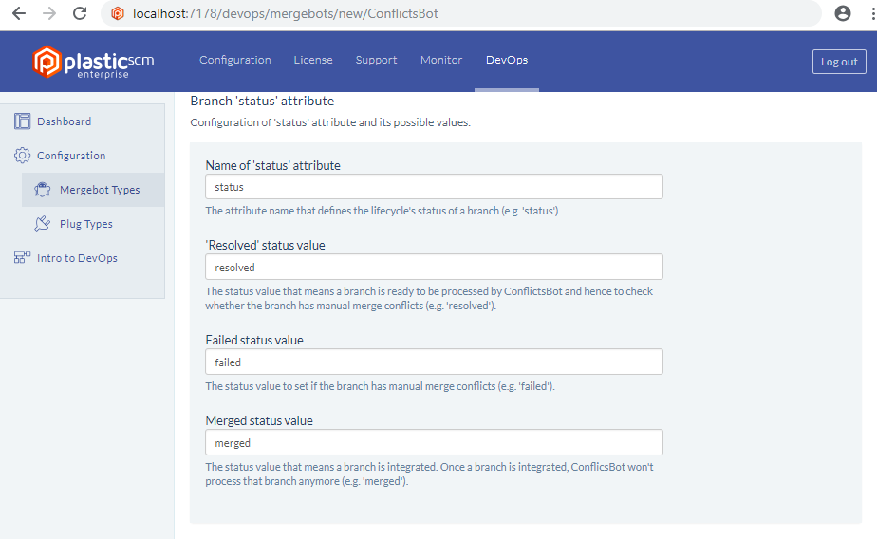Open the Support menu item
Image resolution: width=877 pixels, height=539 pixels.
click(377, 60)
